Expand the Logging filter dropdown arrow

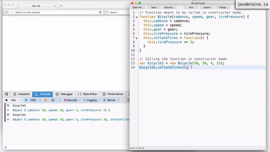tap(99, 100)
